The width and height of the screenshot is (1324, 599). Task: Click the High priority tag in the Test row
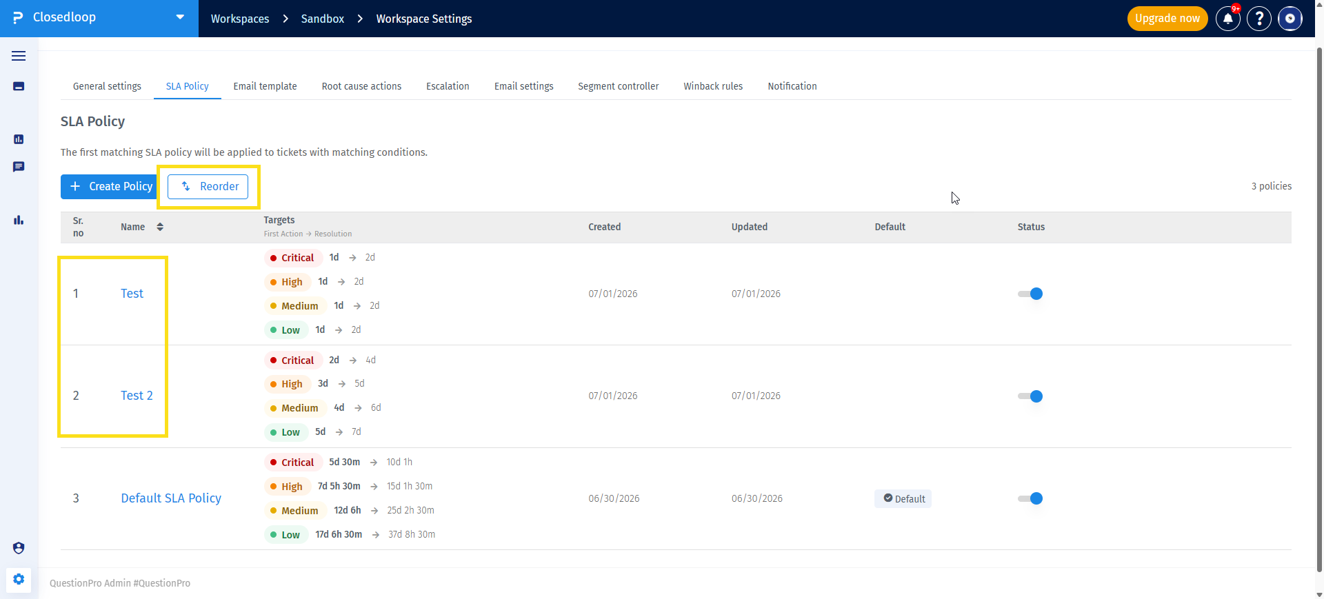[288, 282]
